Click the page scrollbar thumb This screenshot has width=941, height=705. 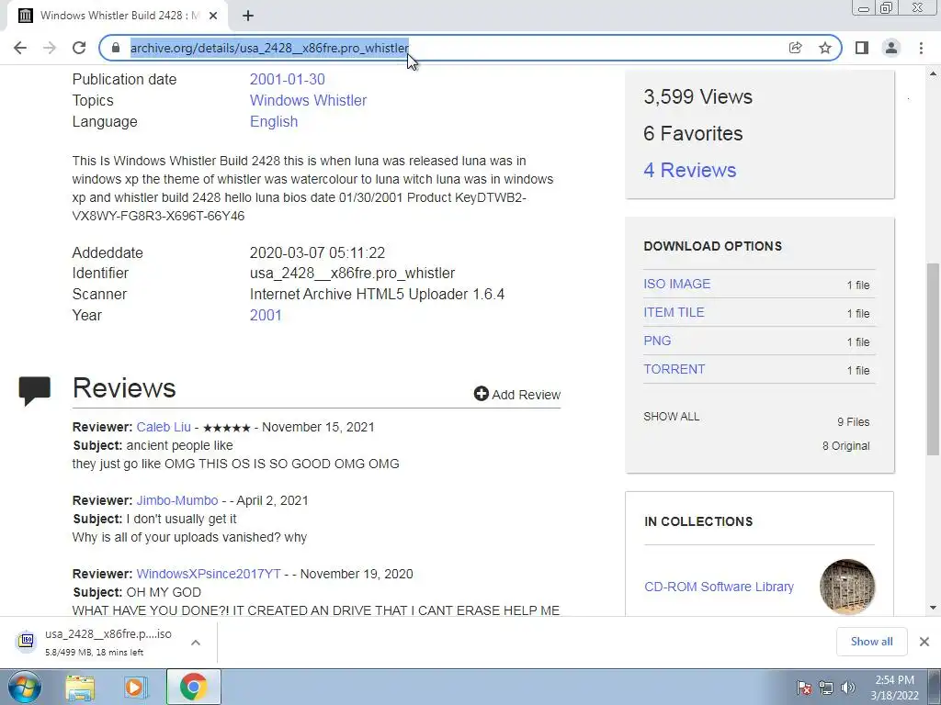coord(933,359)
